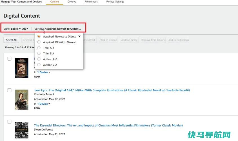Tick checkbox for the Marshall book
The image size is (238, 141).
[x=9, y=59]
